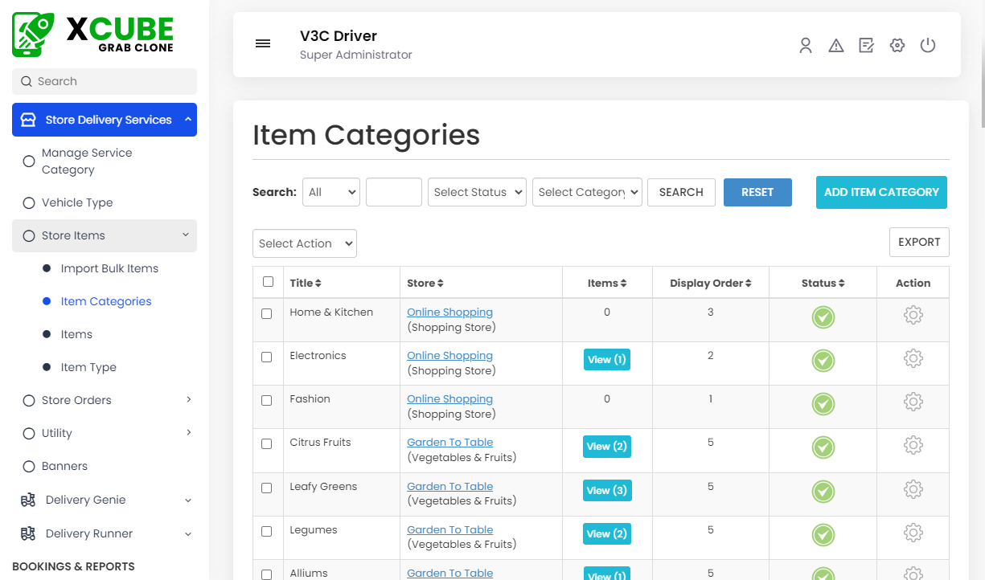
Task: Click the logout power icon
Action: [928, 45]
